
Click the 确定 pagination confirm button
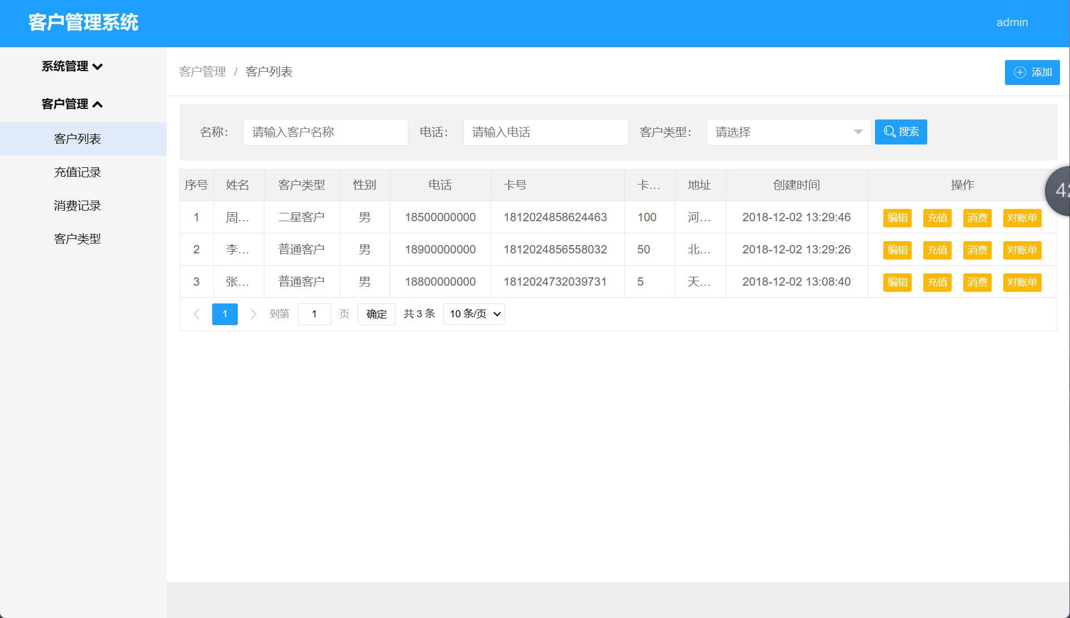(x=376, y=314)
